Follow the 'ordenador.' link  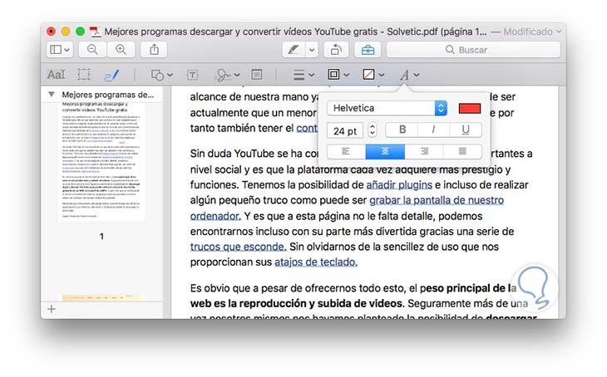coord(215,216)
